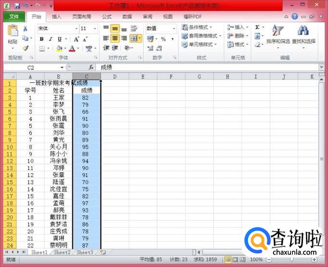Screen dimensions: 328x267
Task: Click the Decrease Font Size icon
Action: click(x=85, y=39)
